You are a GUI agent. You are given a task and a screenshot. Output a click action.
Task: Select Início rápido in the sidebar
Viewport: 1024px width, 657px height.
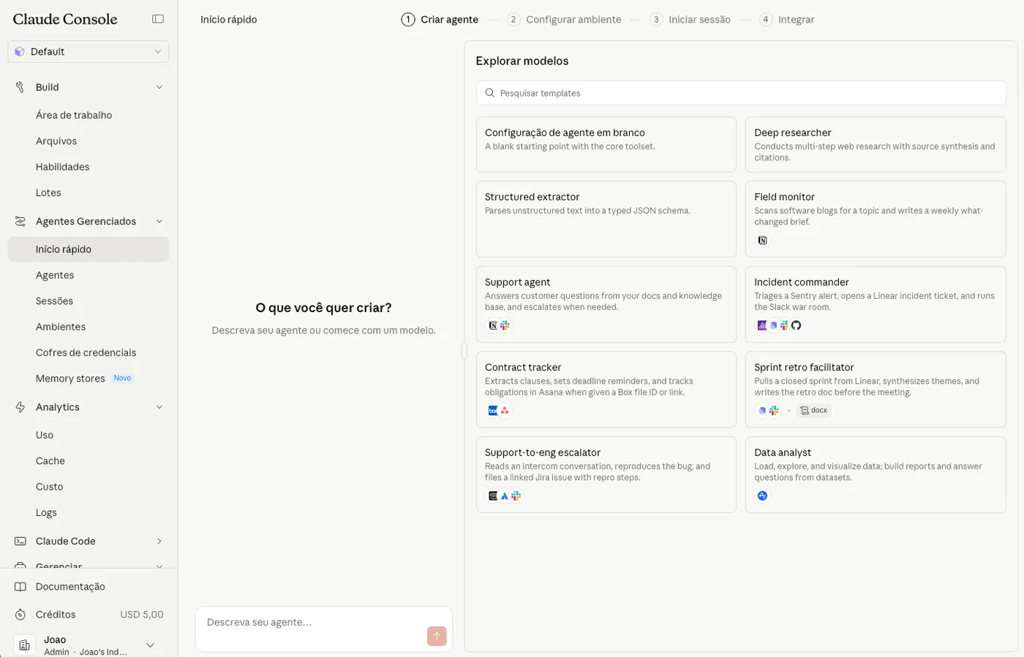pos(89,249)
